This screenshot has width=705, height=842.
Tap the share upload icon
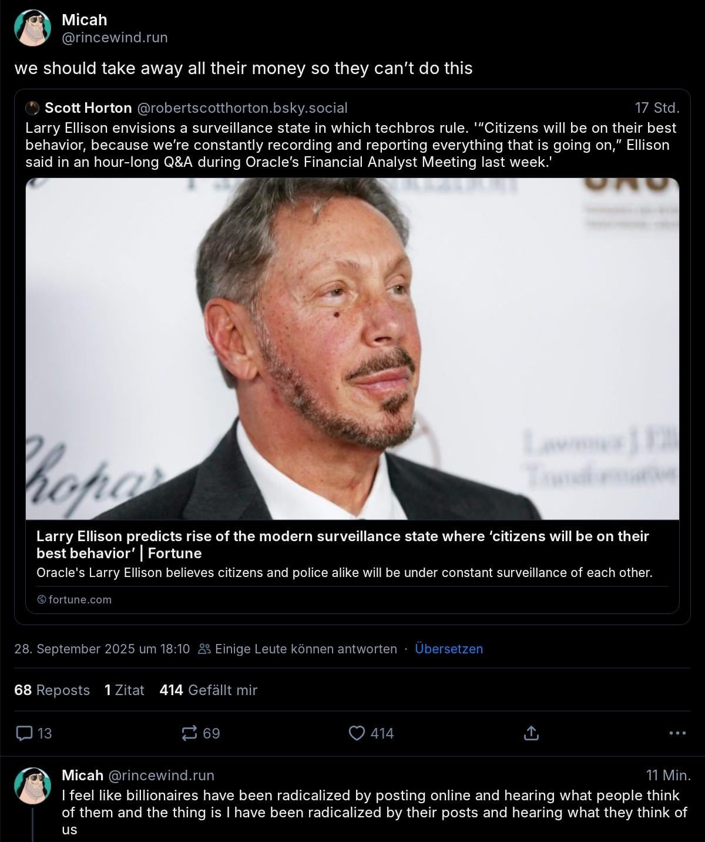531,733
